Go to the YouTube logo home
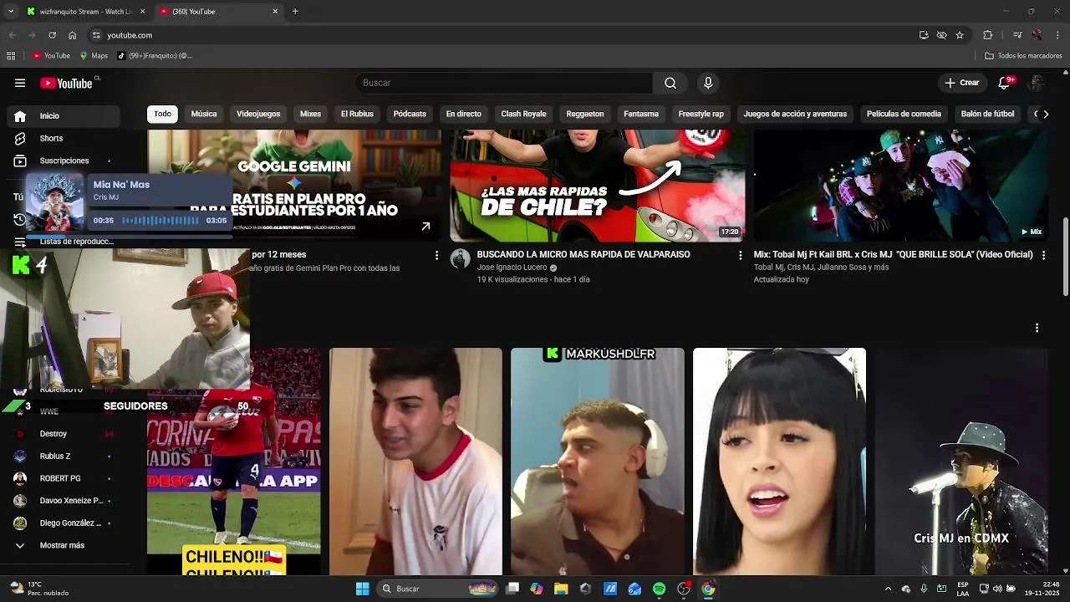The width and height of the screenshot is (1070, 602). tap(67, 83)
